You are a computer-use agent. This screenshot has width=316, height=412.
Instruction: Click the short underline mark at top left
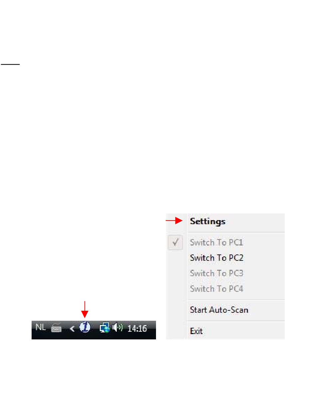[10, 64]
